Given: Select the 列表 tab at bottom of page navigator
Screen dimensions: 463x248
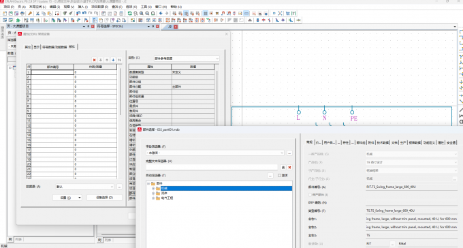Looking at the screenshot, I should coord(18,239).
